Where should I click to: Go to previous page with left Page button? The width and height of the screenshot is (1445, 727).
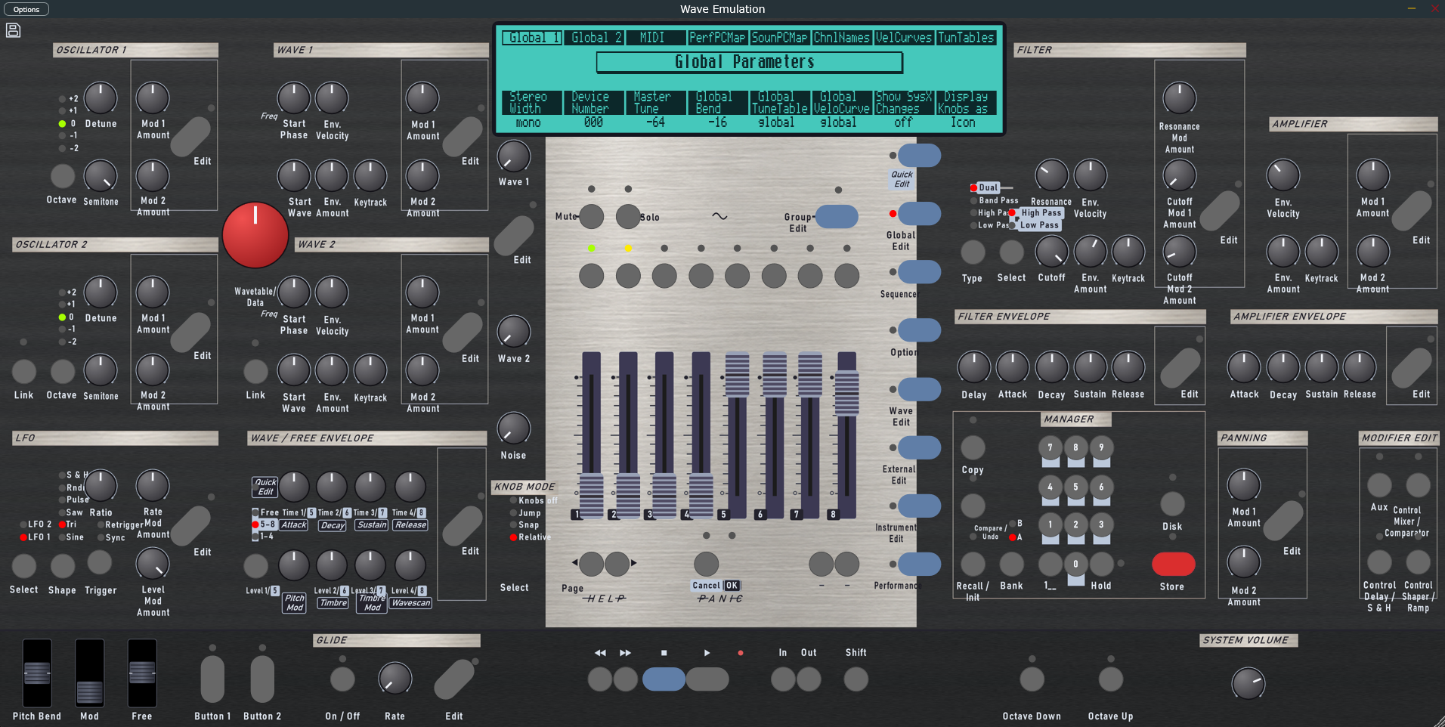(591, 563)
